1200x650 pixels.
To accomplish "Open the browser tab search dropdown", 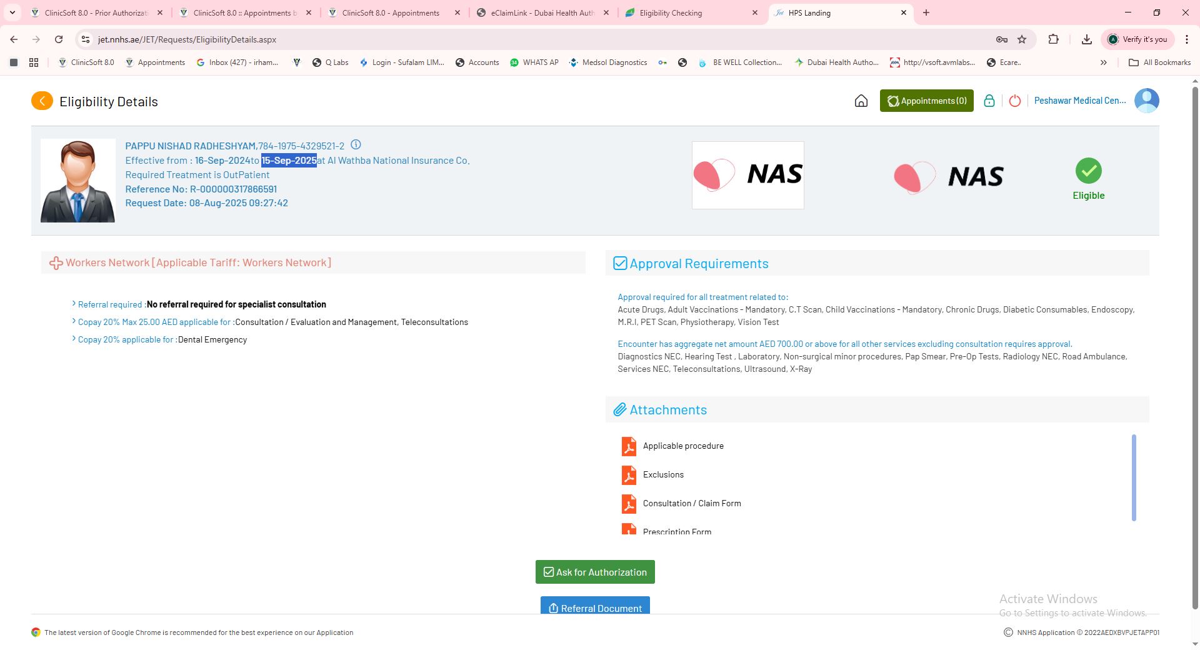I will [12, 12].
